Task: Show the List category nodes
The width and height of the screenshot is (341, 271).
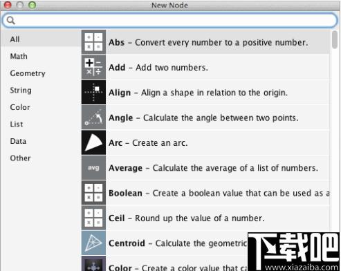Action: pyautogui.click(x=17, y=124)
